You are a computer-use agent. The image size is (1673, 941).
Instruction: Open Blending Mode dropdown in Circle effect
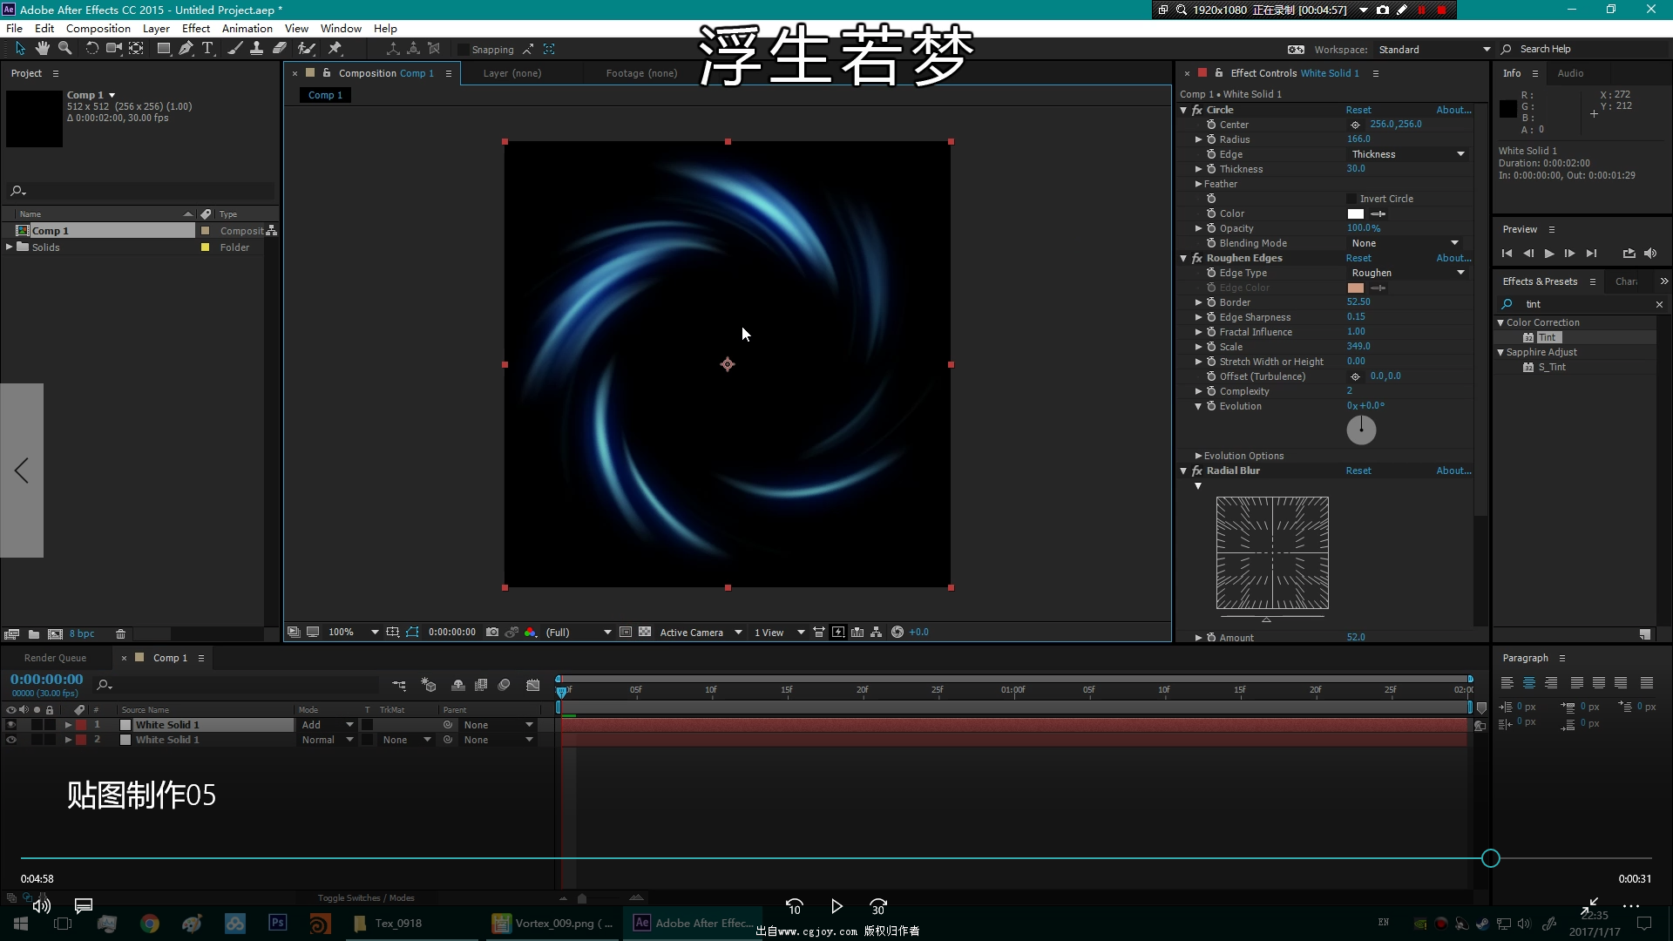[1404, 243]
